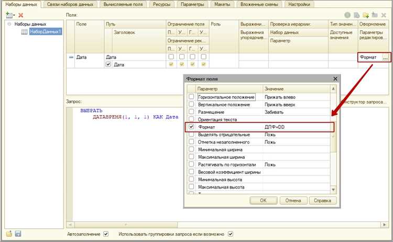This screenshot has height=242, width=393.
Task: Check Вертикальное положение parameter
Action: tap(191, 104)
